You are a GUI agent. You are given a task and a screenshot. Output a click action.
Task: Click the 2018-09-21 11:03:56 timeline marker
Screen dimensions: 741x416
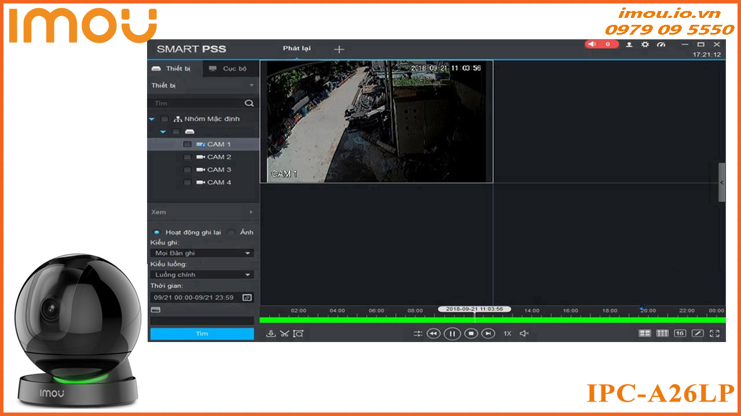[x=475, y=309]
